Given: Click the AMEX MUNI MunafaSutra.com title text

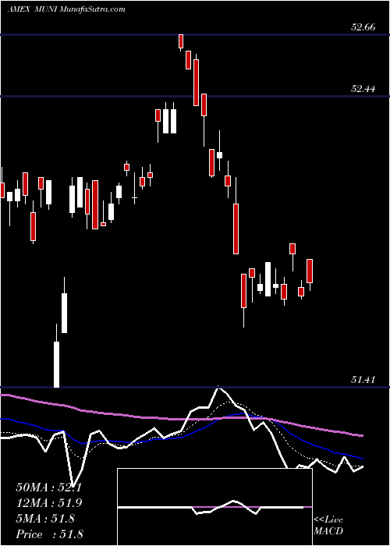Looking at the screenshot, I should [66, 9].
